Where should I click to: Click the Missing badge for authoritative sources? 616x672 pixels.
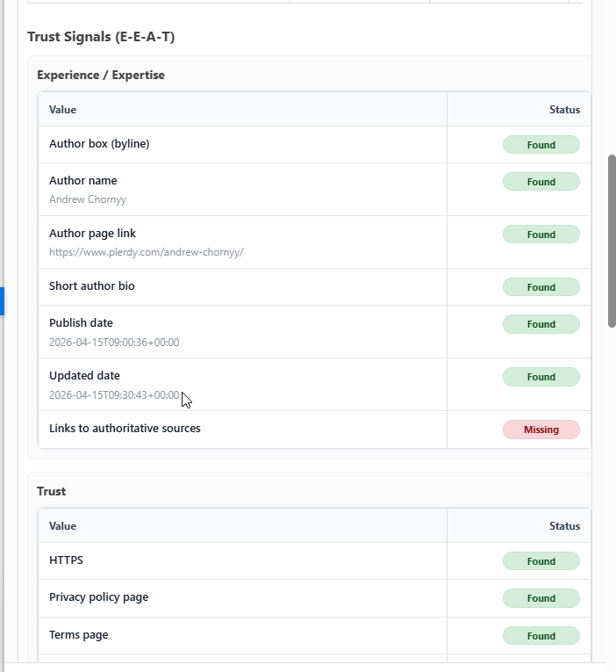[541, 430]
